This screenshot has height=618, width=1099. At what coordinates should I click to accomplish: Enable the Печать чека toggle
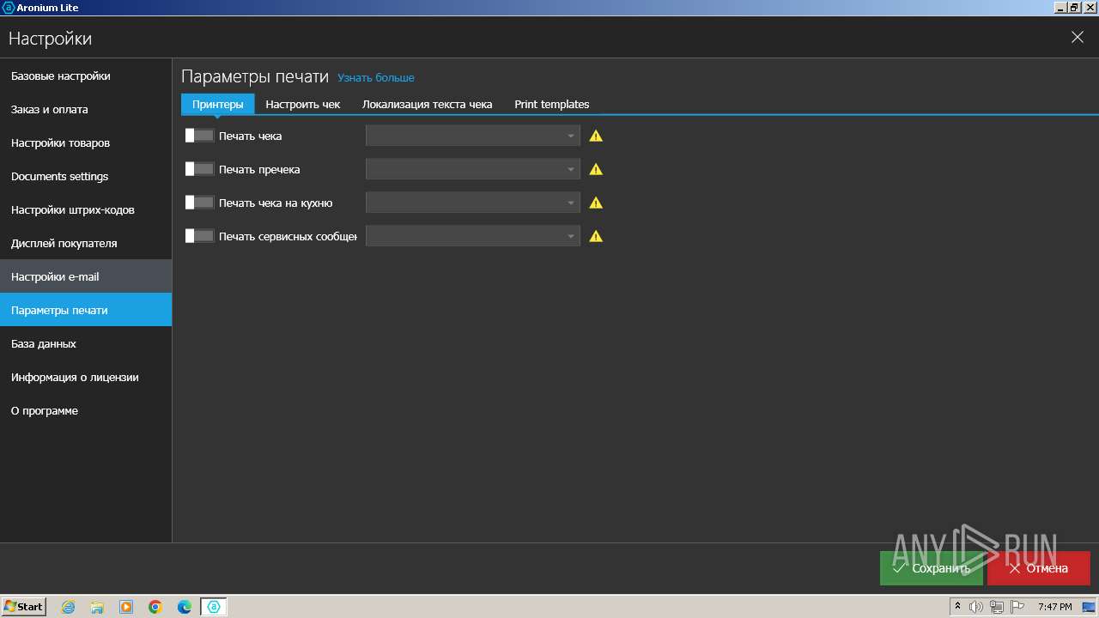pos(199,136)
